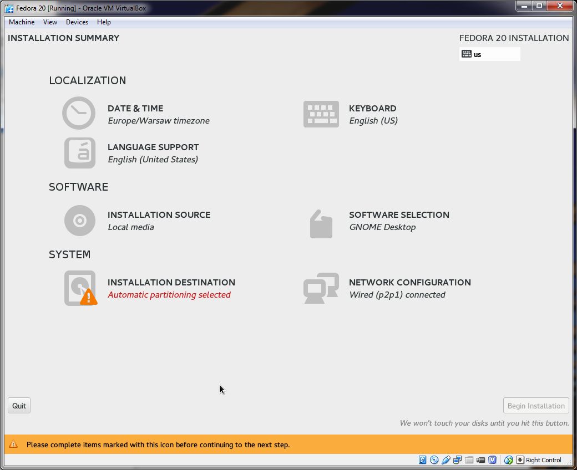Click 'Europe/Warsaw timezone' text
This screenshot has width=577, height=470.
[x=159, y=120]
